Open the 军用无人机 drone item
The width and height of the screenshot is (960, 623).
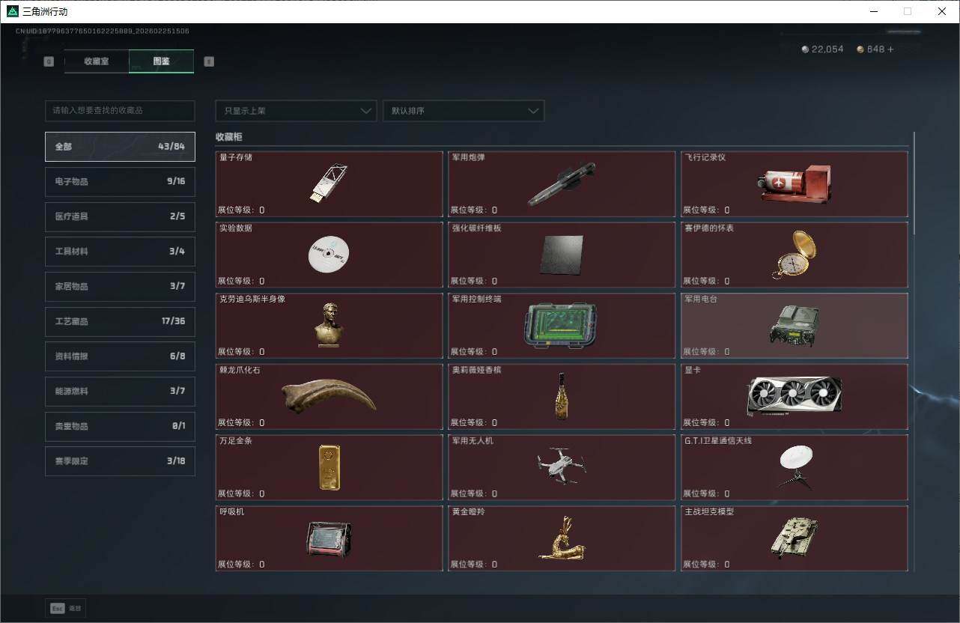tap(562, 467)
